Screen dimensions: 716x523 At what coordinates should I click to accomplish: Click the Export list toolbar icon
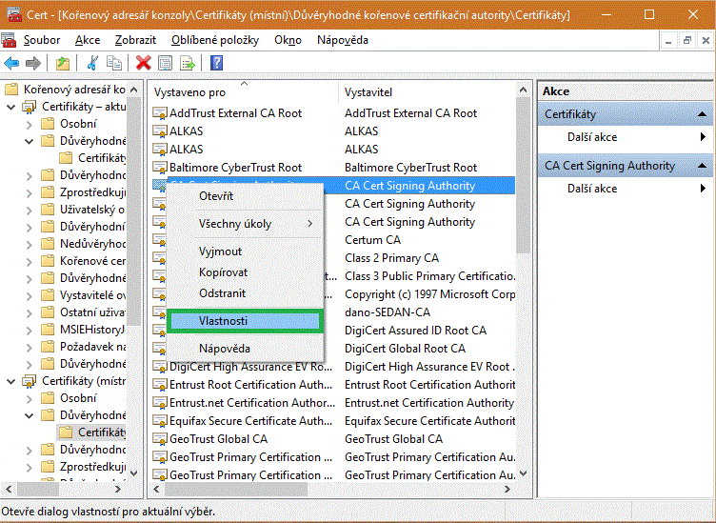188,63
